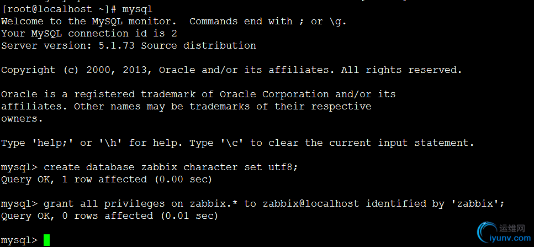534x247 pixels.
Task: Click the last empty mysql> prompt
Action: [19, 240]
